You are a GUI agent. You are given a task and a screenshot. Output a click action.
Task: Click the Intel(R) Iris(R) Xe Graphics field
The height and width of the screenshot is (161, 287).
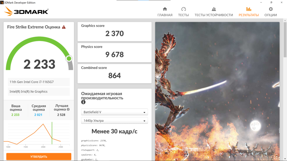(39, 92)
